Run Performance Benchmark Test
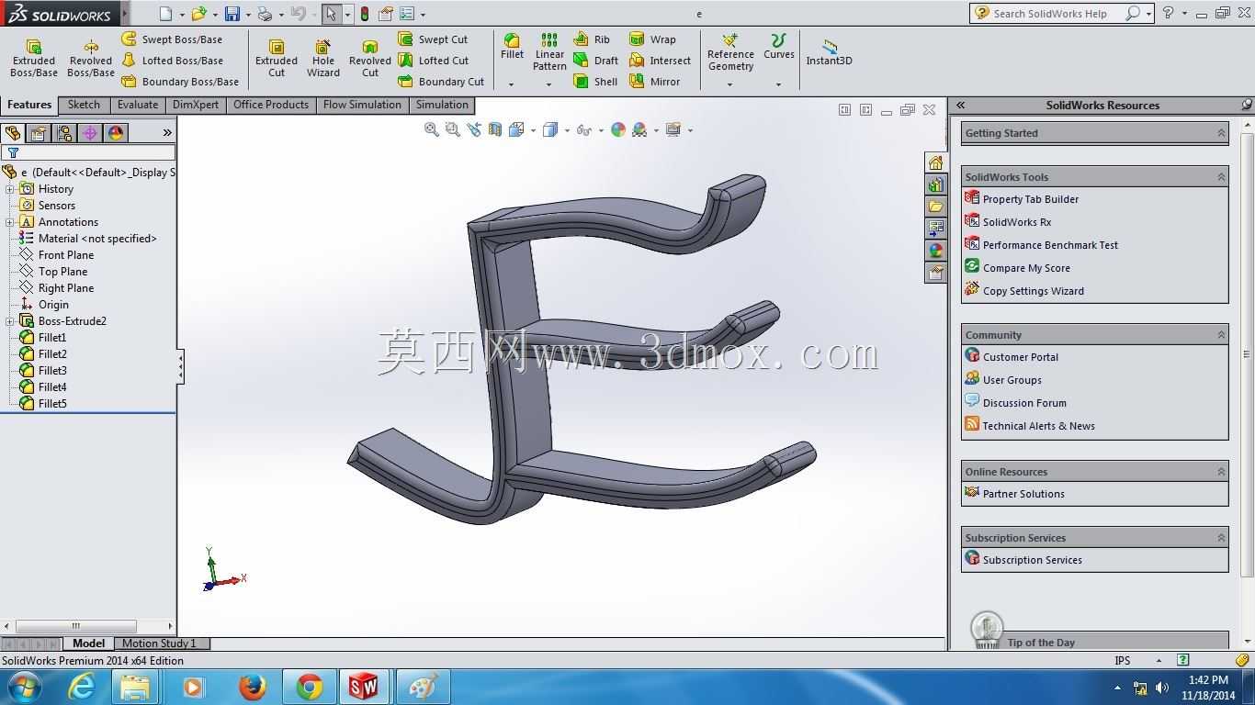1255x705 pixels. pyautogui.click(x=1042, y=245)
